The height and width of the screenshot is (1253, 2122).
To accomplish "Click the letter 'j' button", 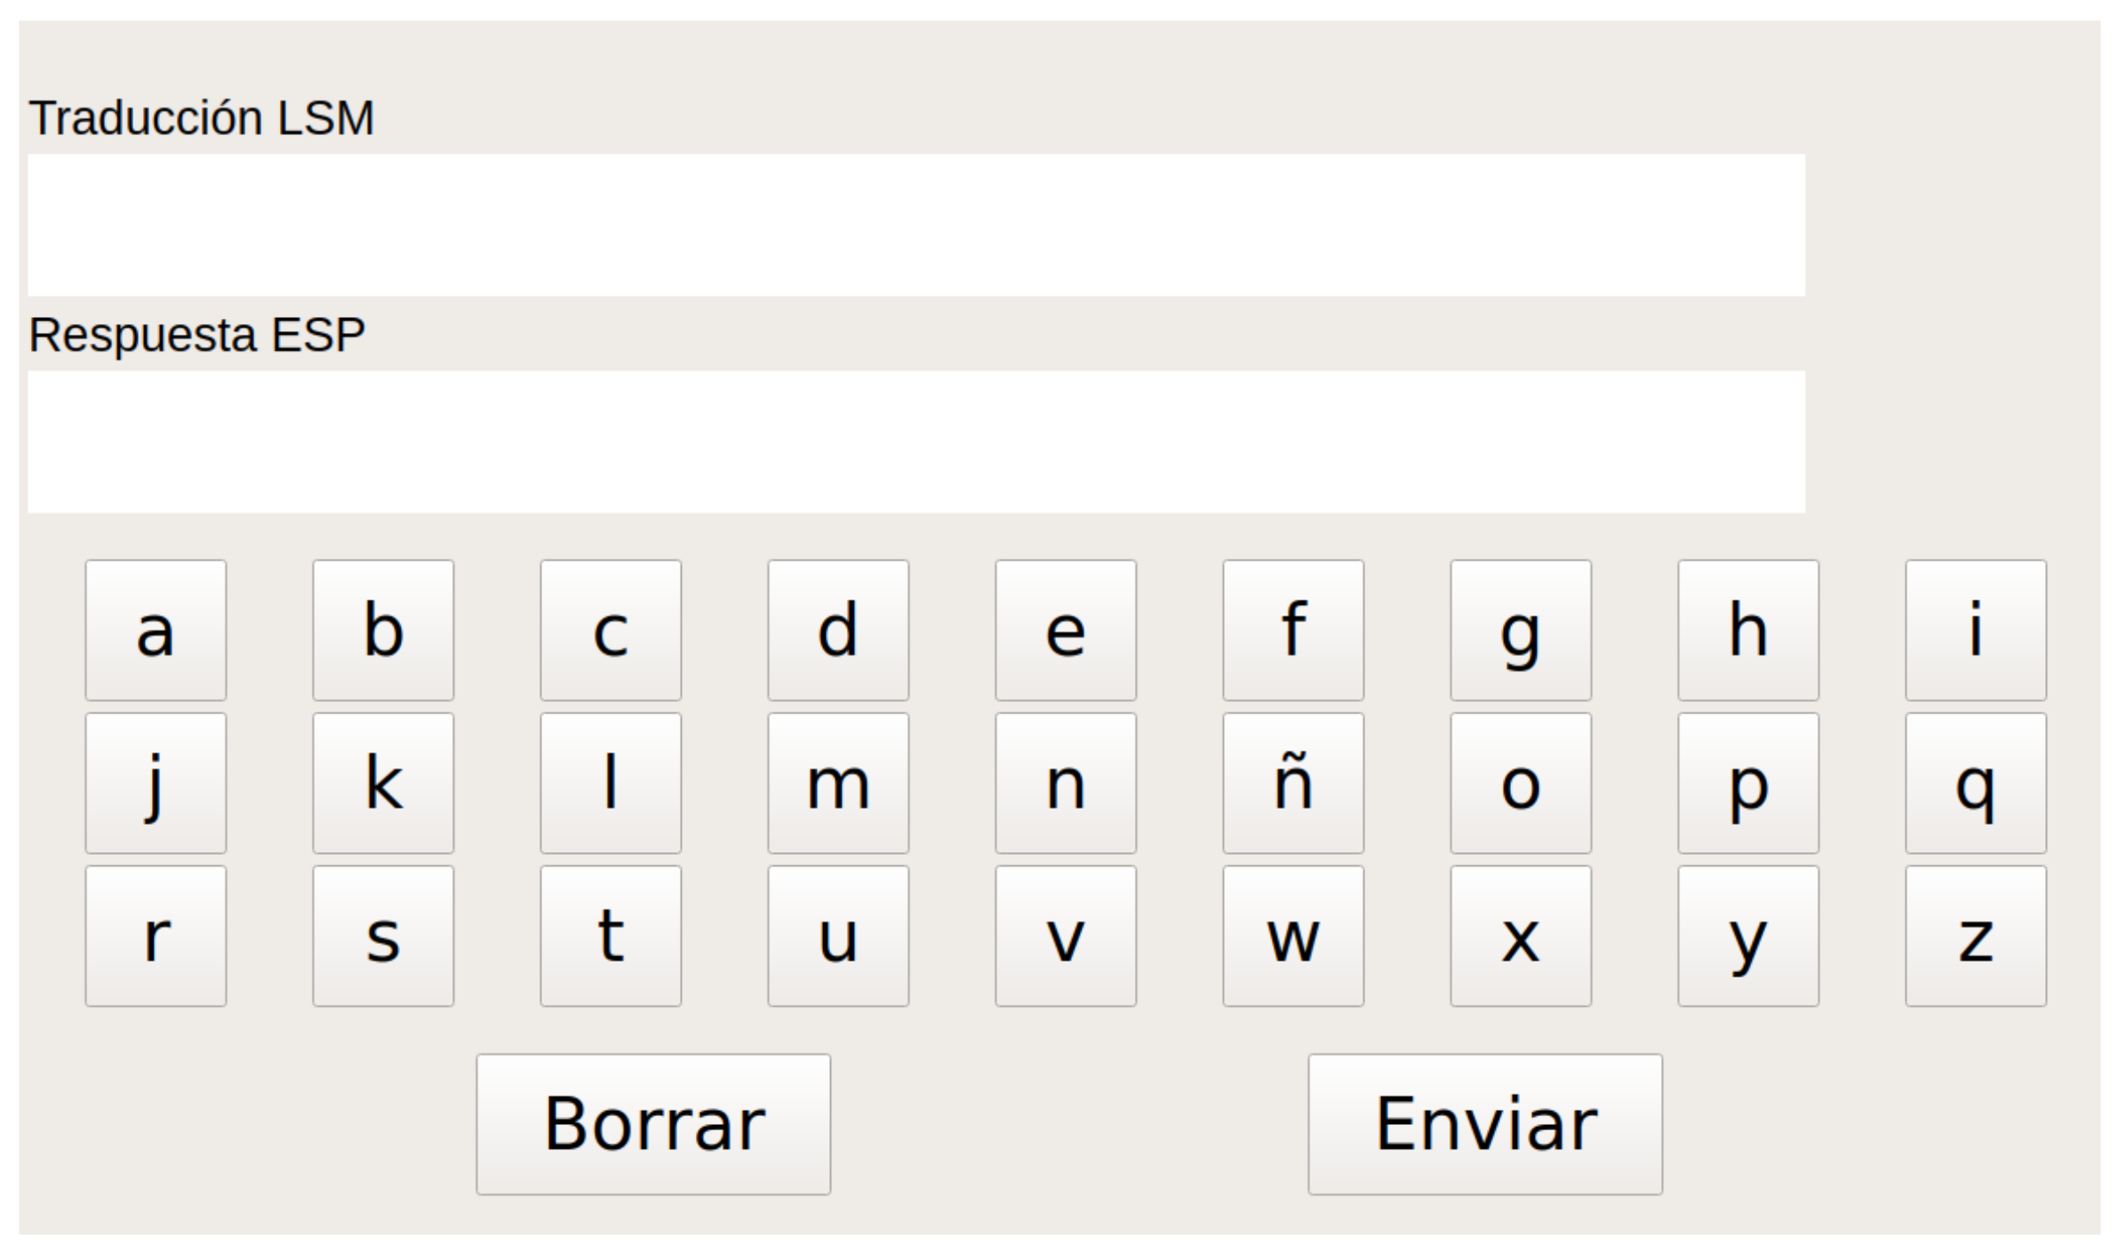I will pos(155,783).
